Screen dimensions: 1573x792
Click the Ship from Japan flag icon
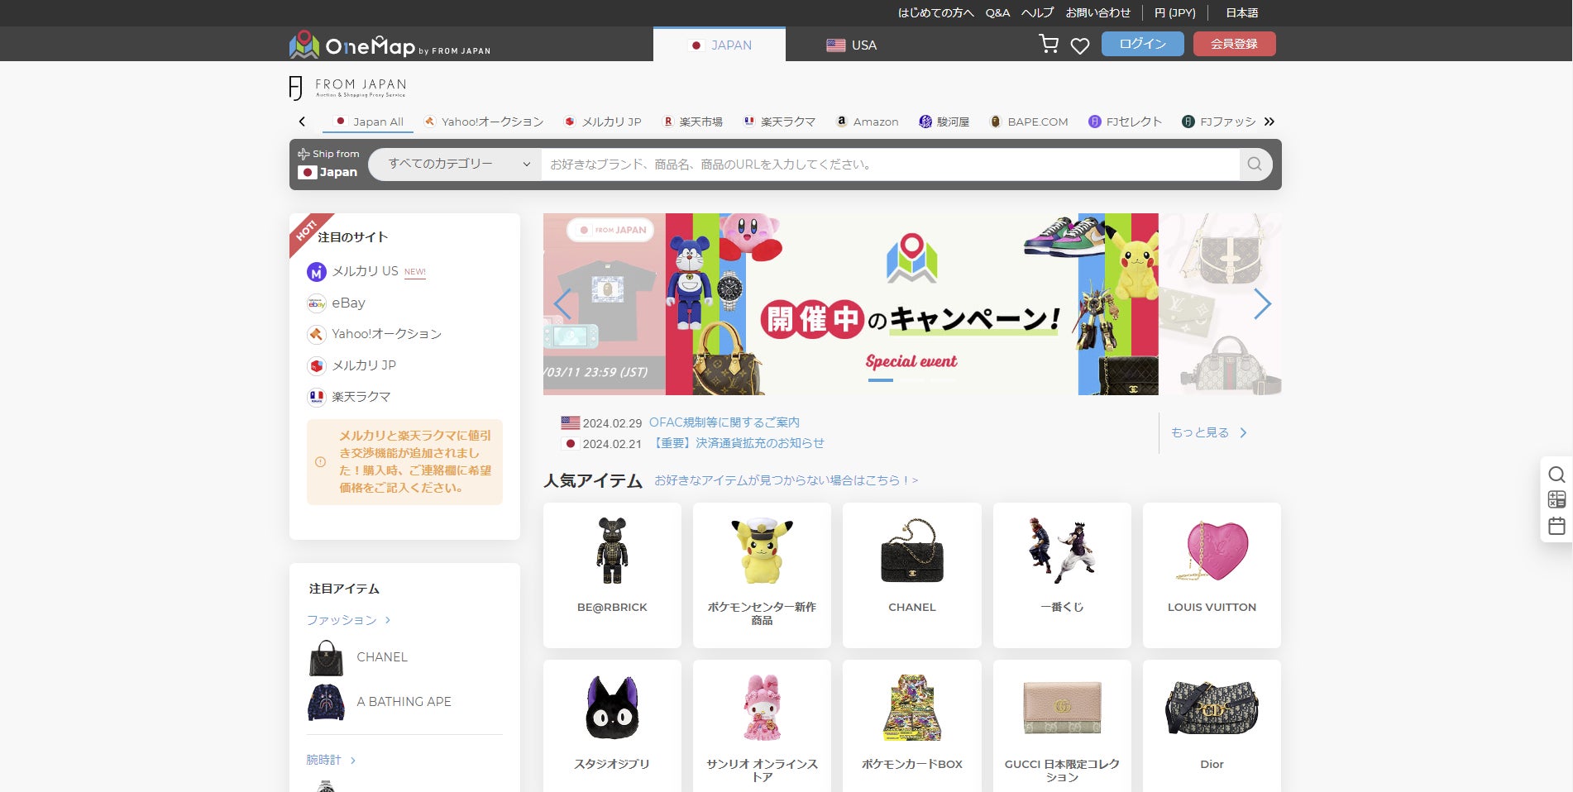(x=308, y=172)
